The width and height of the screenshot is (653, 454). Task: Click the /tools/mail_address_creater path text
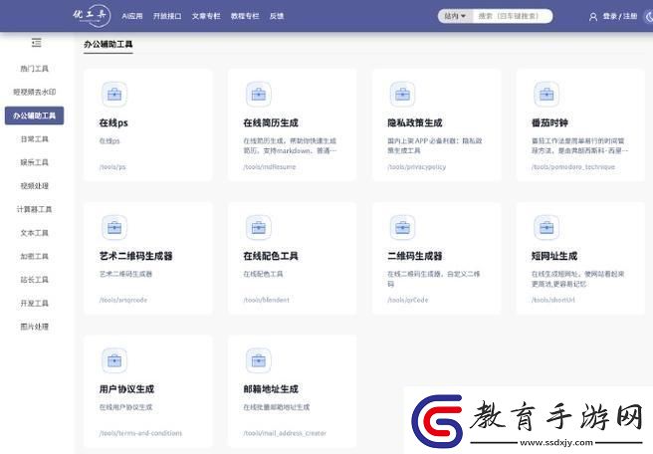tap(285, 433)
